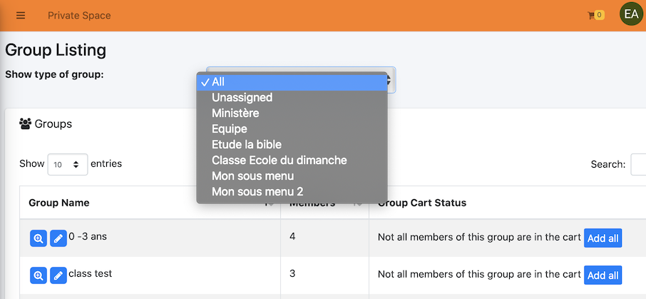Image resolution: width=646 pixels, height=299 pixels.
Task: View details of the 0 -3 ans group
Action: (x=39, y=238)
